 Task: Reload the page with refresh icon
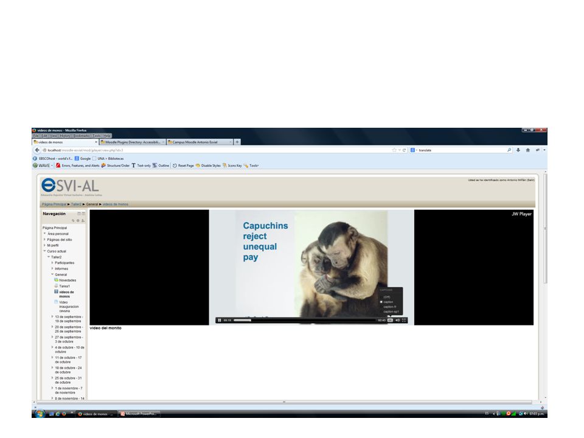(404, 150)
